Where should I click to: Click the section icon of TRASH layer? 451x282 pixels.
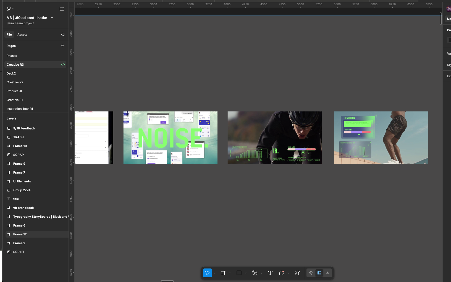point(9,137)
